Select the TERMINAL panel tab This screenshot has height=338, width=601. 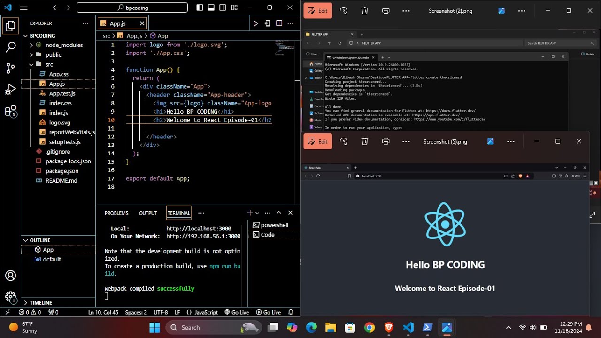[178, 213]
